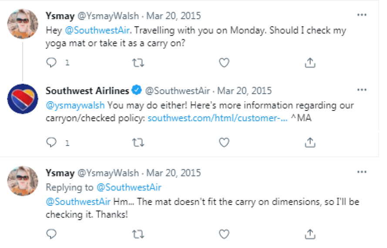Click the @ysmaywalsh mention in Southwest reply

[75, 105]
